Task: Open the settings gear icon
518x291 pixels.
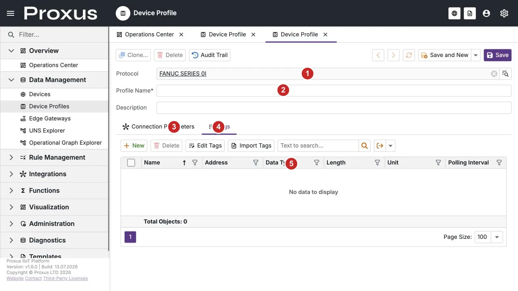Action: pos(504,13)
